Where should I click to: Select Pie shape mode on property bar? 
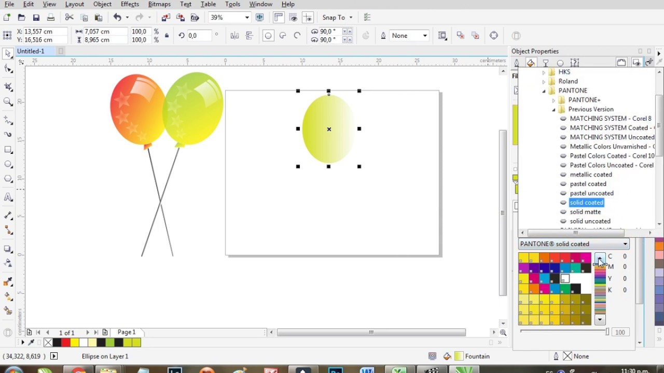tap(283, 36)
